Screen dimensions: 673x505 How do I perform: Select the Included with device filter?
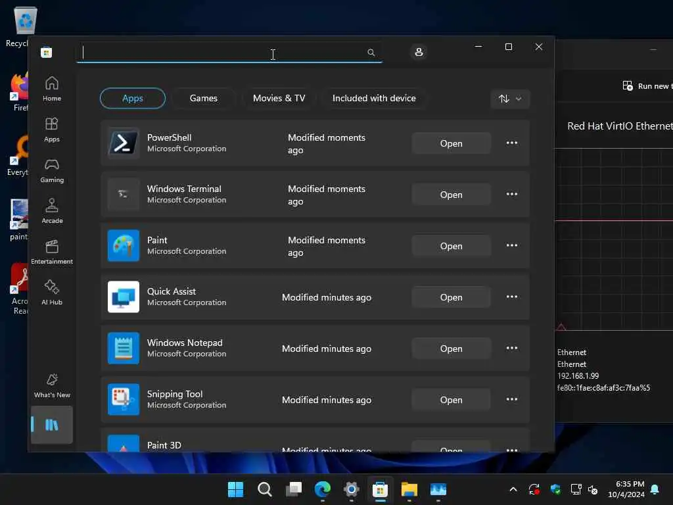(374, 99)
